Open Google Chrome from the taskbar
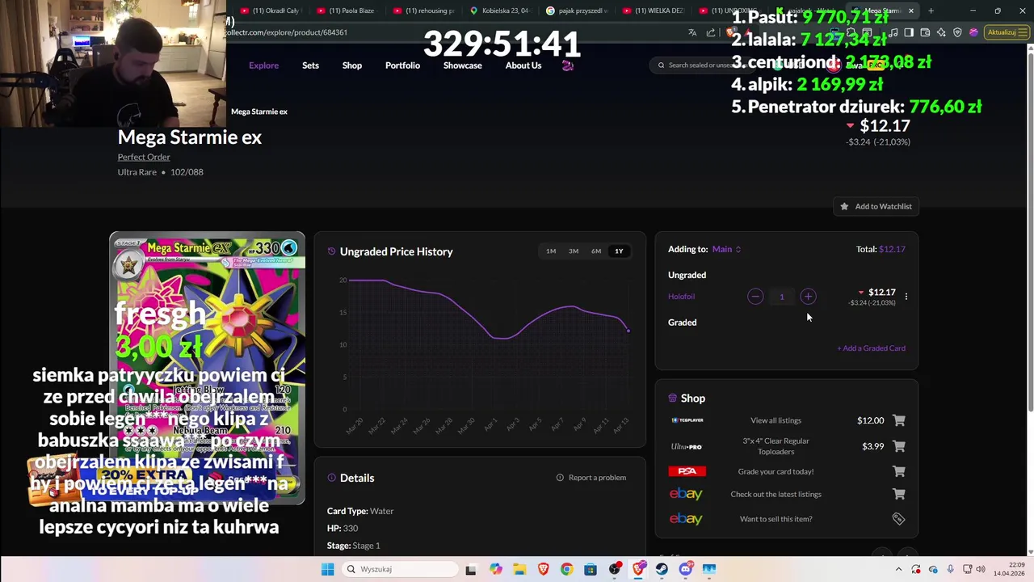The width and height of the screenshot is (1034, 582). pos(566,569)
